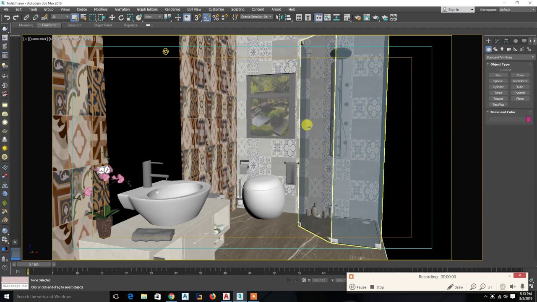Click Edit Named Selection Sets icon

pyautogui.click(x=235, y=17)
